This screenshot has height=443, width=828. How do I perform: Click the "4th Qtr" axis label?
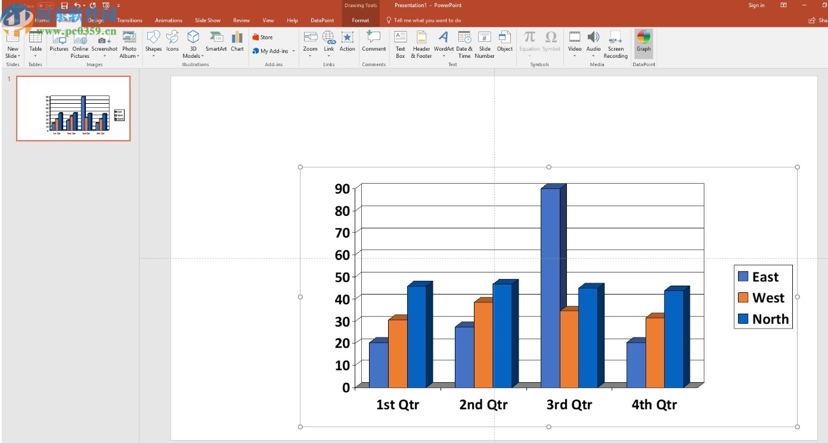click(x=655, y=405)
